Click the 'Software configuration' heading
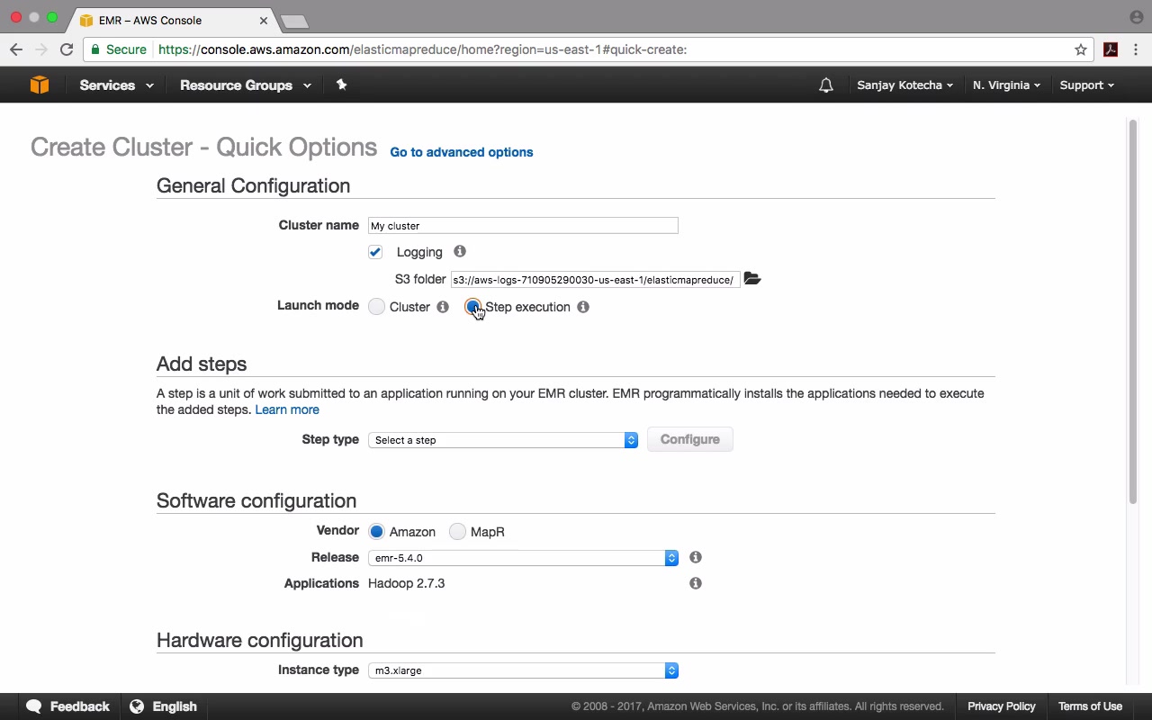 256,500
